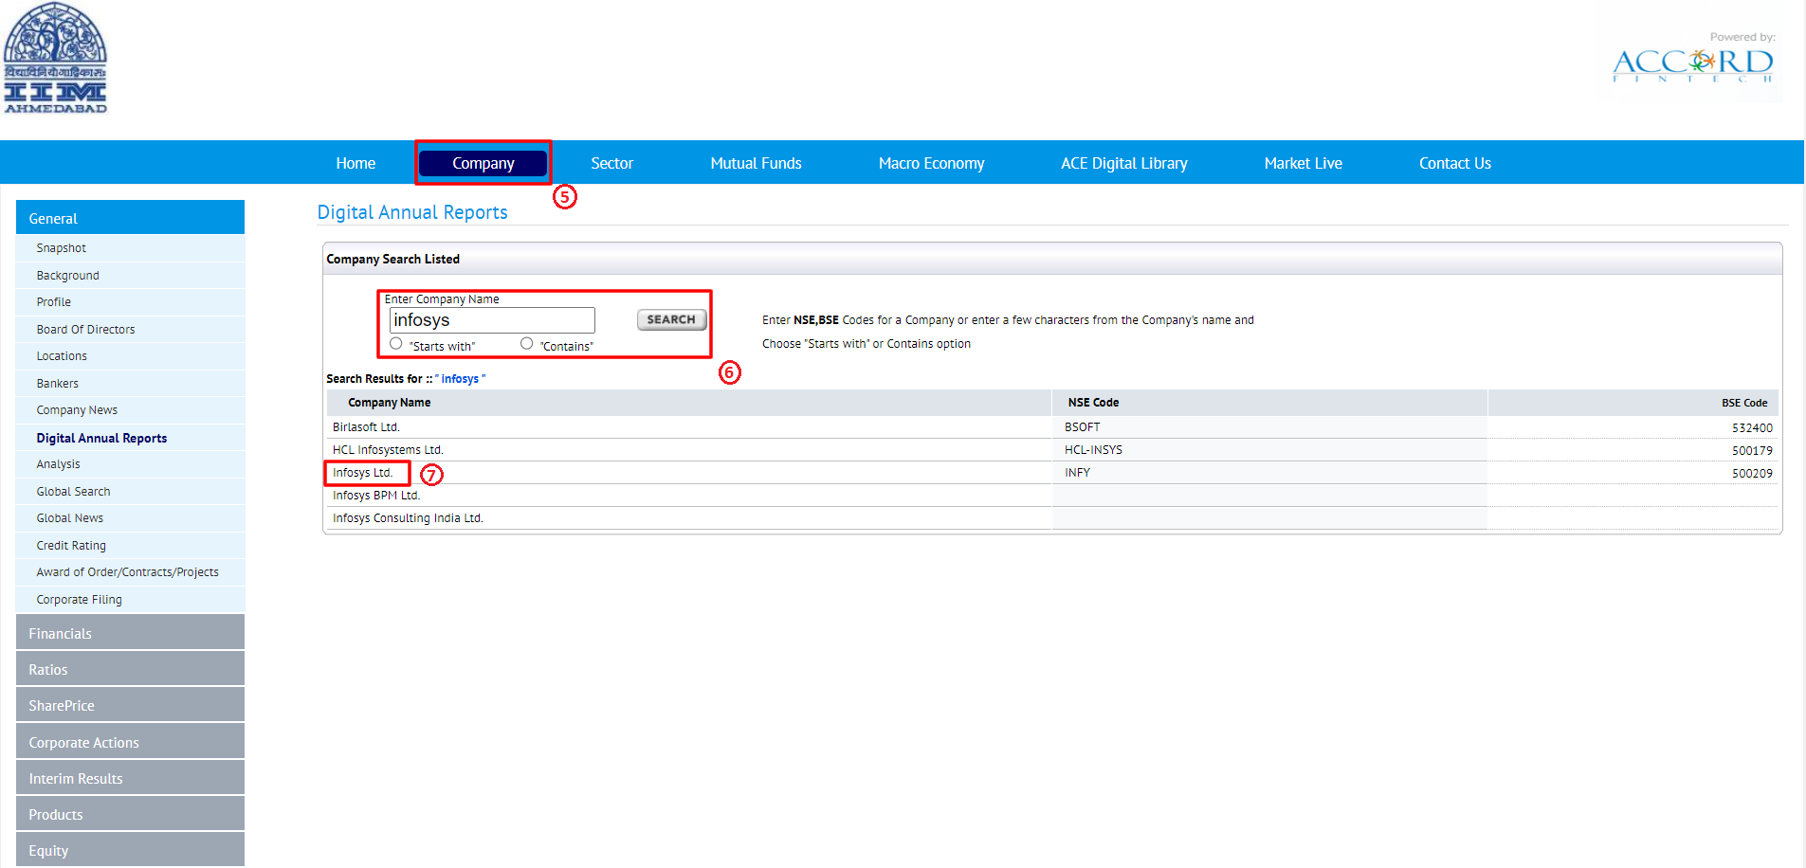Expand the Corporate Actions sidebar section

pyautogui.click(x=130, y=742)
